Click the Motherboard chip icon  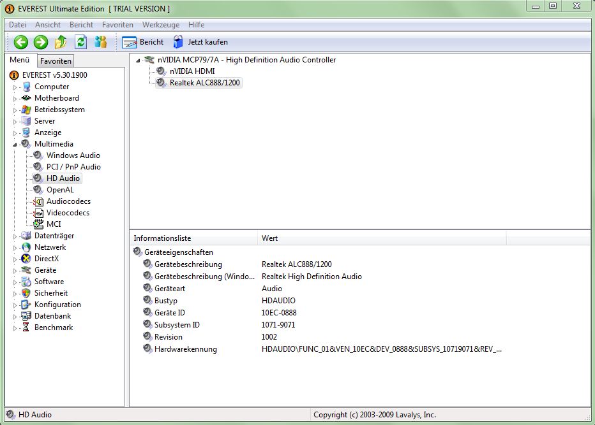(x=26, y=98)
